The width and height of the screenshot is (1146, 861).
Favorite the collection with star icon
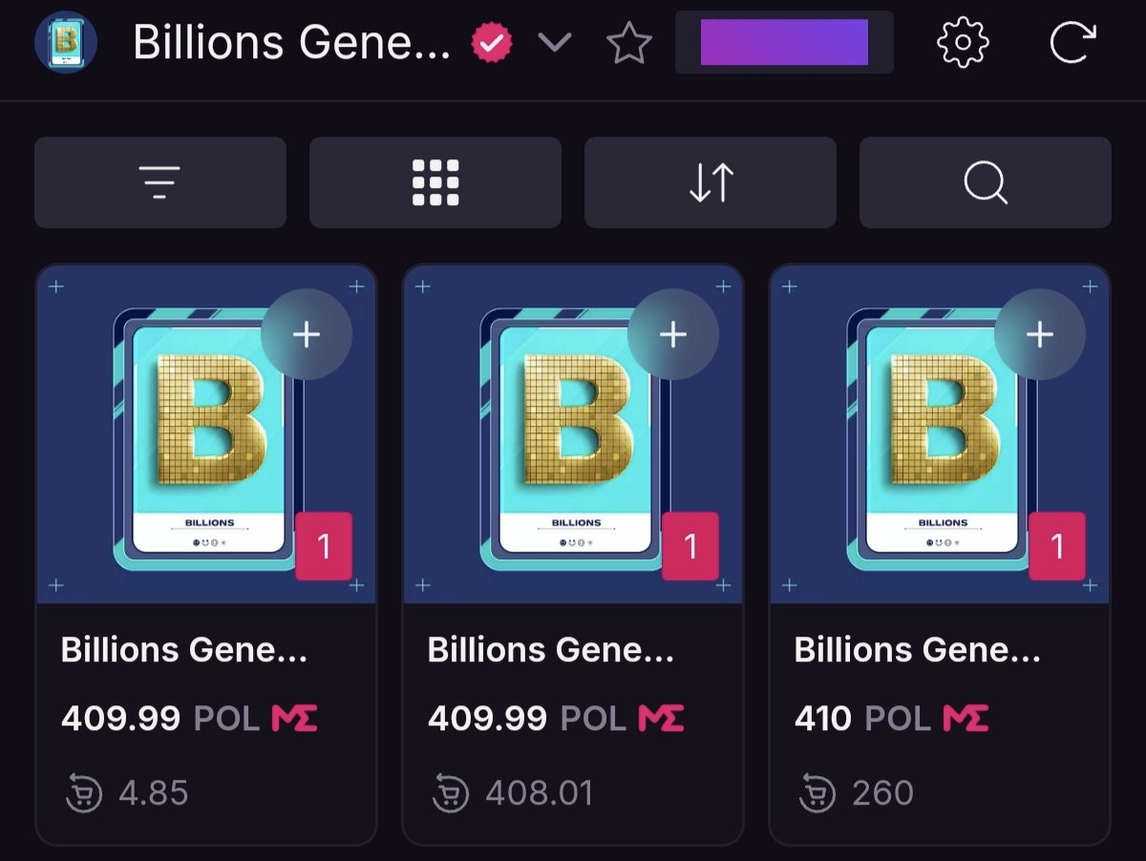click(x=629, y=43)
